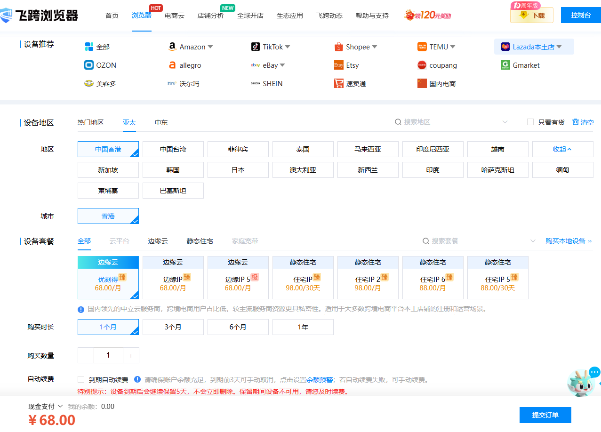601x432 pixels.
Task: Enable the 只看有货 checkbox
Action: click(x=530, y=122)
